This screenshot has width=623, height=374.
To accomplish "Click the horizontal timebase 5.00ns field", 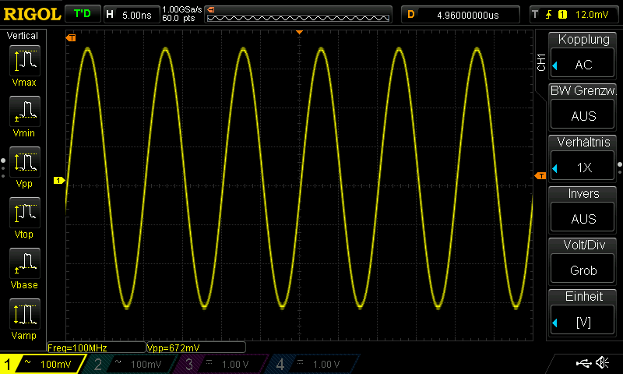I will 137,15.
